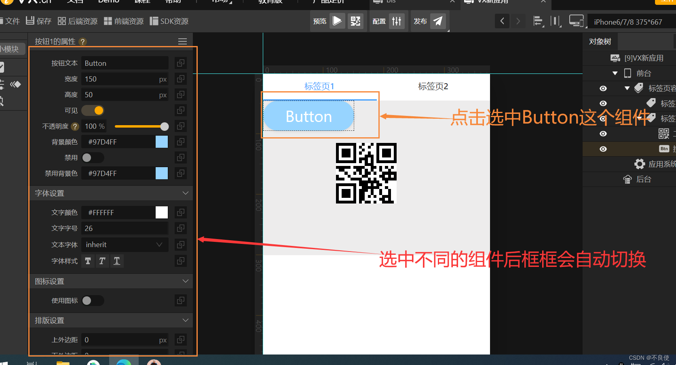
Task: Hide first 标签 item via eye icon
Action: pyautogui.click(x=603, y=103)
